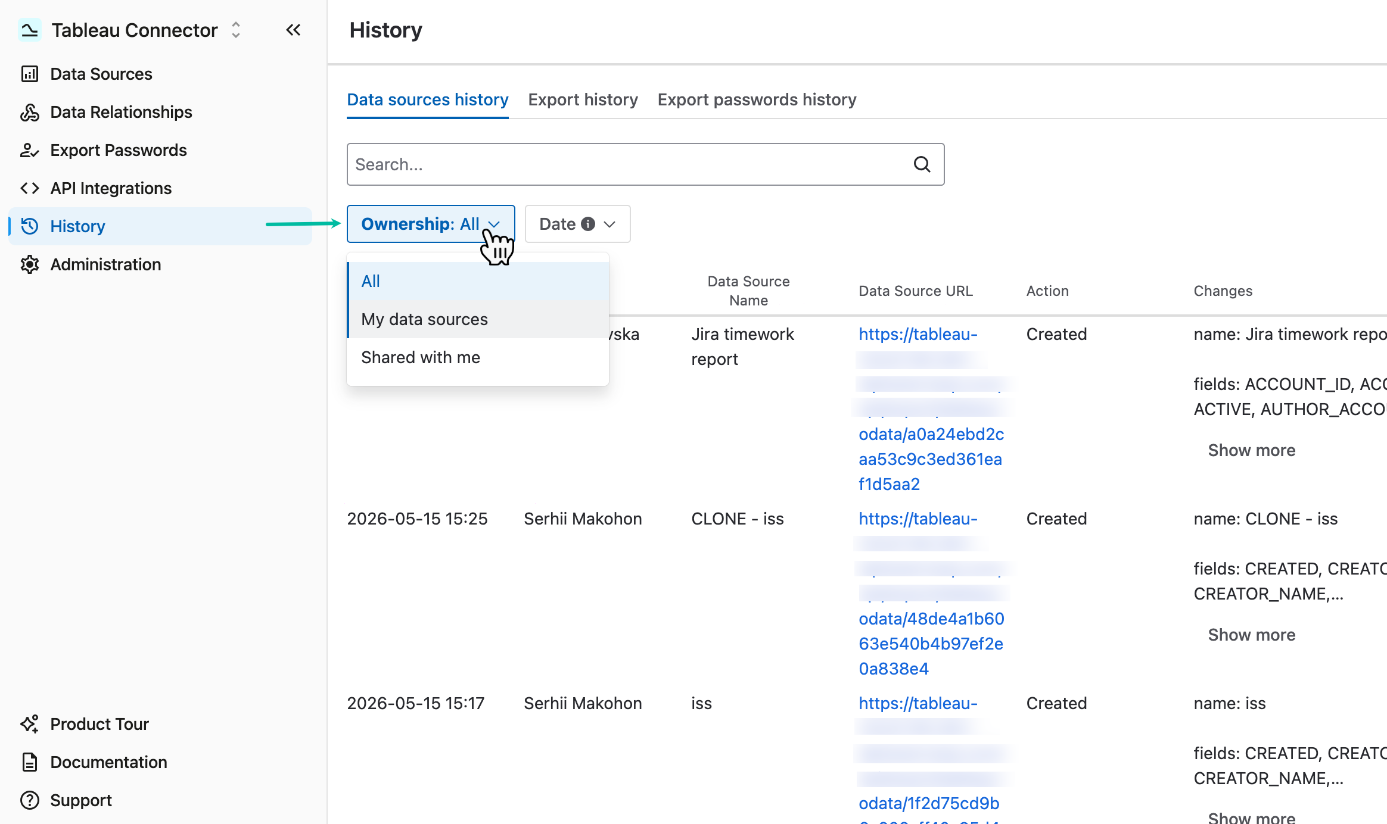Open the Date filter dropdown
Viewport: 1387px width, 824px height.
[577, 224]
